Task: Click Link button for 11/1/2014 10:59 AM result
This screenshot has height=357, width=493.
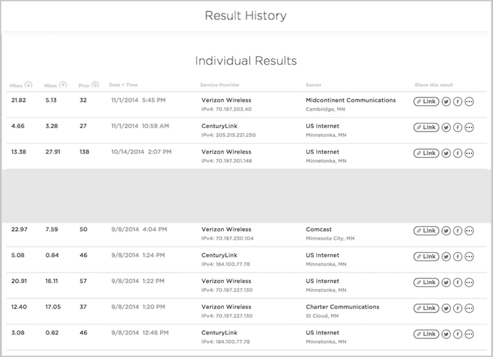Action: (x=426, y=128)
